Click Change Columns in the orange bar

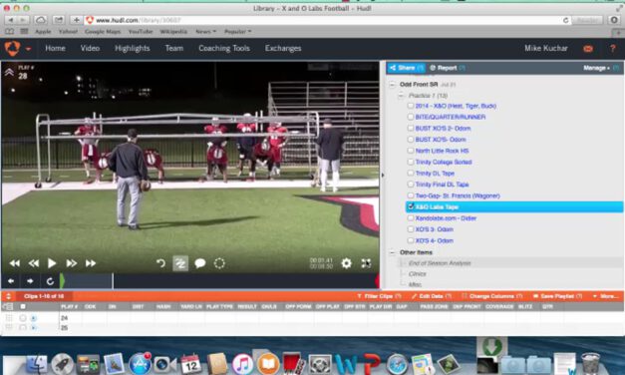(x=491, y=296)
